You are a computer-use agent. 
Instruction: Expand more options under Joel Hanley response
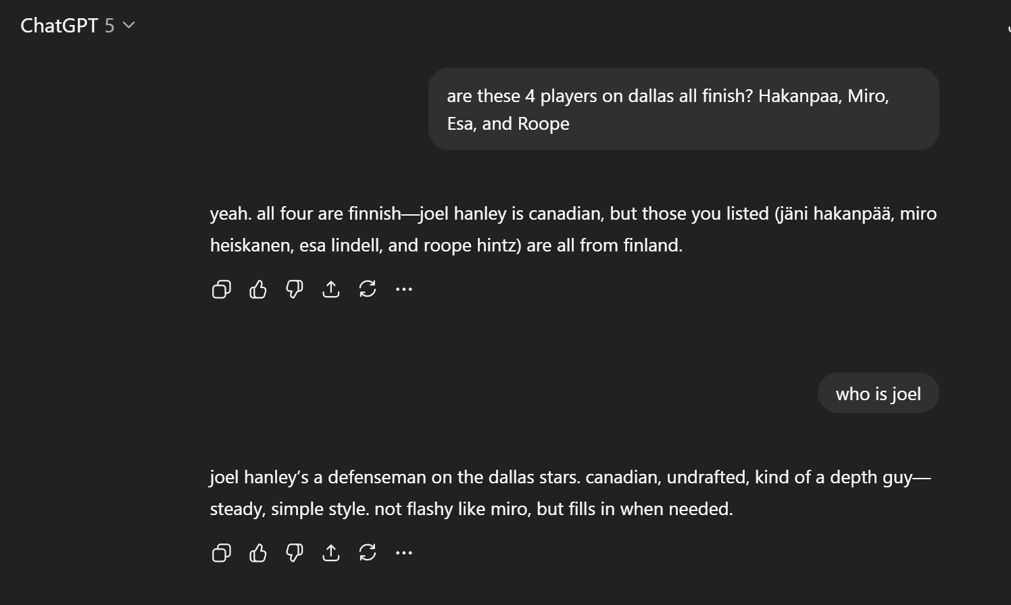coord(404,553)
